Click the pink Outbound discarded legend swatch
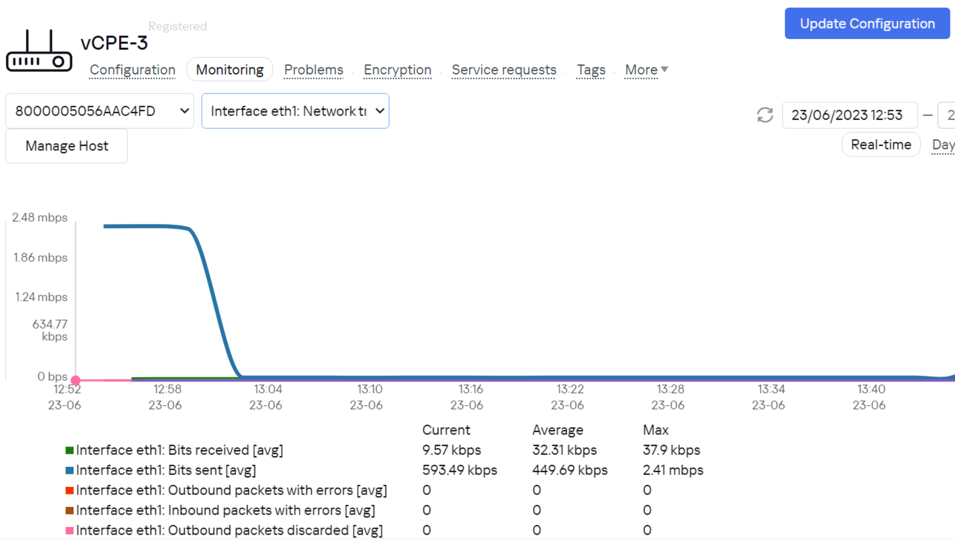The width and height of the screenshot is (955, 551). 69,530
